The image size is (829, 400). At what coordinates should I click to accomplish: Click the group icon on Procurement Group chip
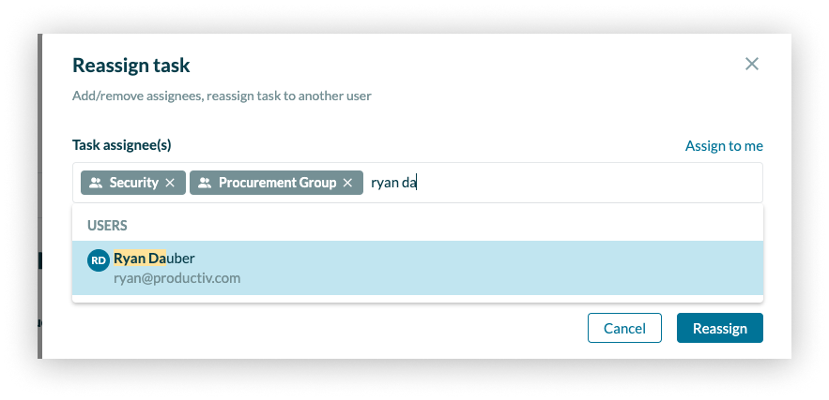click(205, 183)
